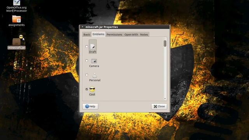The image size is (249, 140).
Task: Select the Cool sunglasses emblem icon
Action: coord(92,89)
